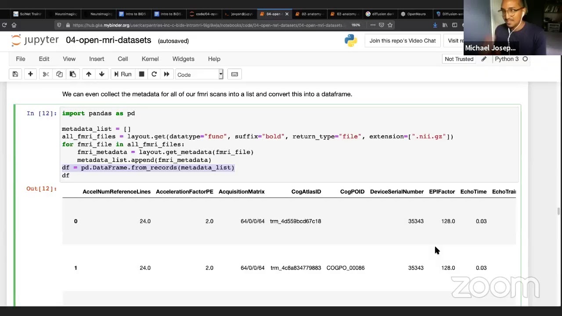Reload the page in the browser
Screen dimensions: 562x316
[x=4, y=25]
